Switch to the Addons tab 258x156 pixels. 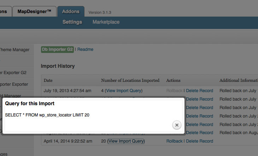71,12
